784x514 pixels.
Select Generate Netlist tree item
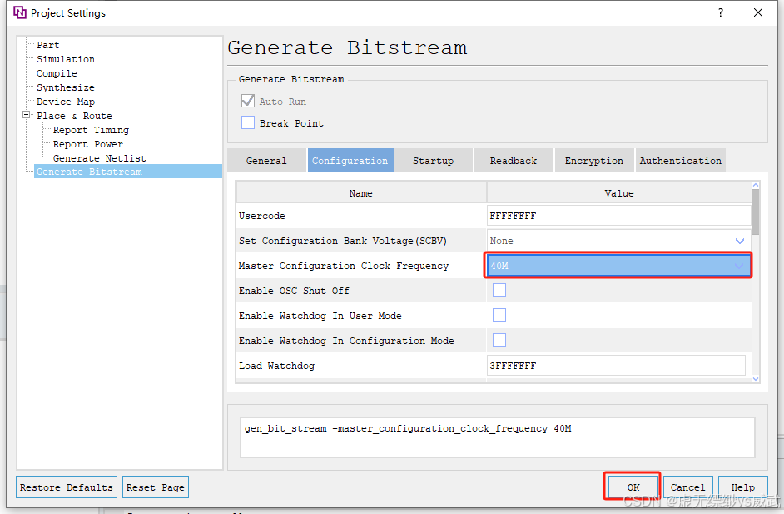coord(100,158)
